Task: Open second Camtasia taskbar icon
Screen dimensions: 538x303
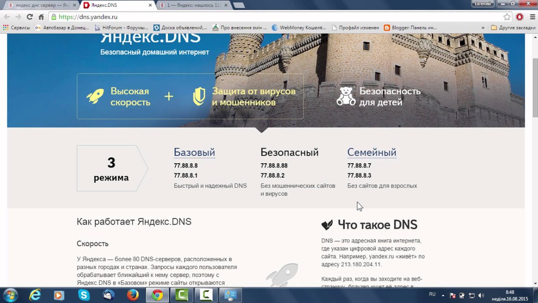Action: click(206, 295)
